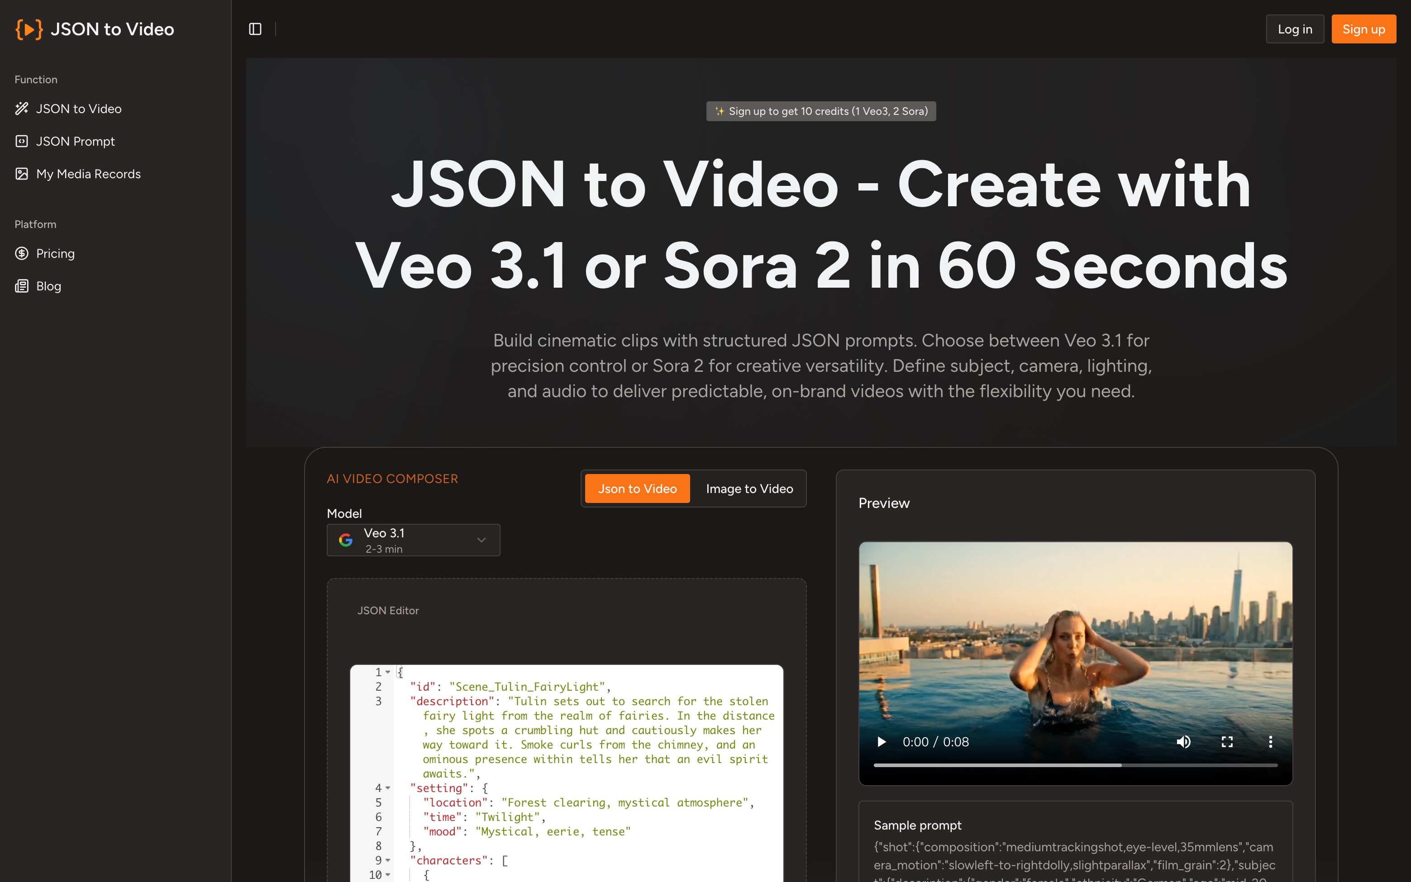The height and width of the screenshot is (882, 1411).
Task: Open My Media Records via its image icon
Action: pyautogui.click(x=22, y=173)
